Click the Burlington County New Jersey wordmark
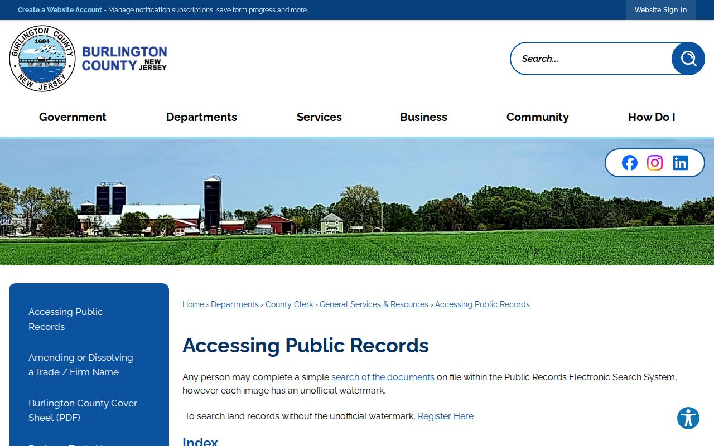 124,59
